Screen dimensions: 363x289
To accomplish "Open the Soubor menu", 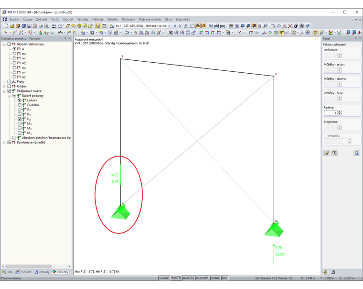I will [x=14, y=19].
